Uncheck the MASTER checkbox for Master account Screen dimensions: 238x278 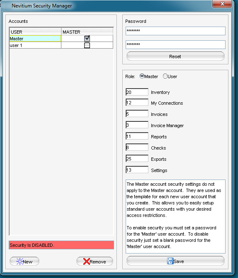pos(87,39)
